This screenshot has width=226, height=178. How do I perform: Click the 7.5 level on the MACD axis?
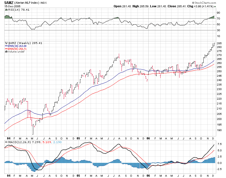click(220, 144)
